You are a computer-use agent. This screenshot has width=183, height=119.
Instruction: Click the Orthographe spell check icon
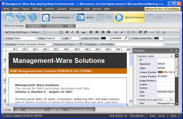tap(81, 44)
